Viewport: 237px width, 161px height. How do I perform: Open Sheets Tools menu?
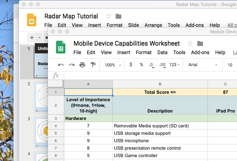[179, 52]
